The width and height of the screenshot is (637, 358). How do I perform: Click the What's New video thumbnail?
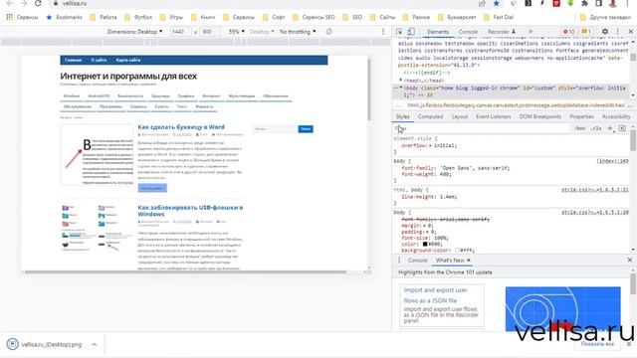coord(562,309)
